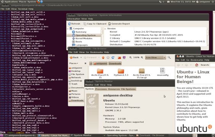
Task: Click the Stop loading icon in File Browser
Action: [x=108, y=57]
